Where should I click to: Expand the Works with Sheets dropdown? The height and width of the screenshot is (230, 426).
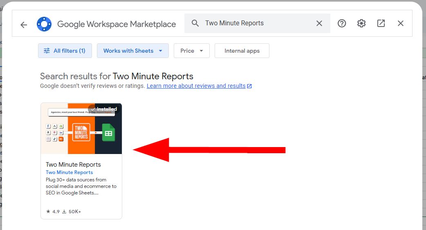[x=133, y=51]
